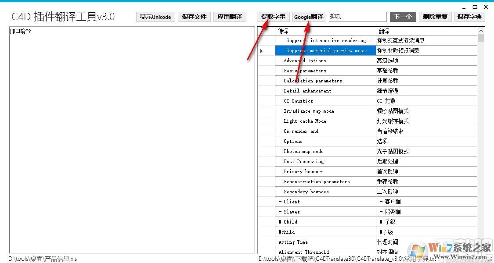Image resolution: width=494 pixels, height=263 pixels.
Task: Click the Advanced Options cell
Action: coord(325,61)
